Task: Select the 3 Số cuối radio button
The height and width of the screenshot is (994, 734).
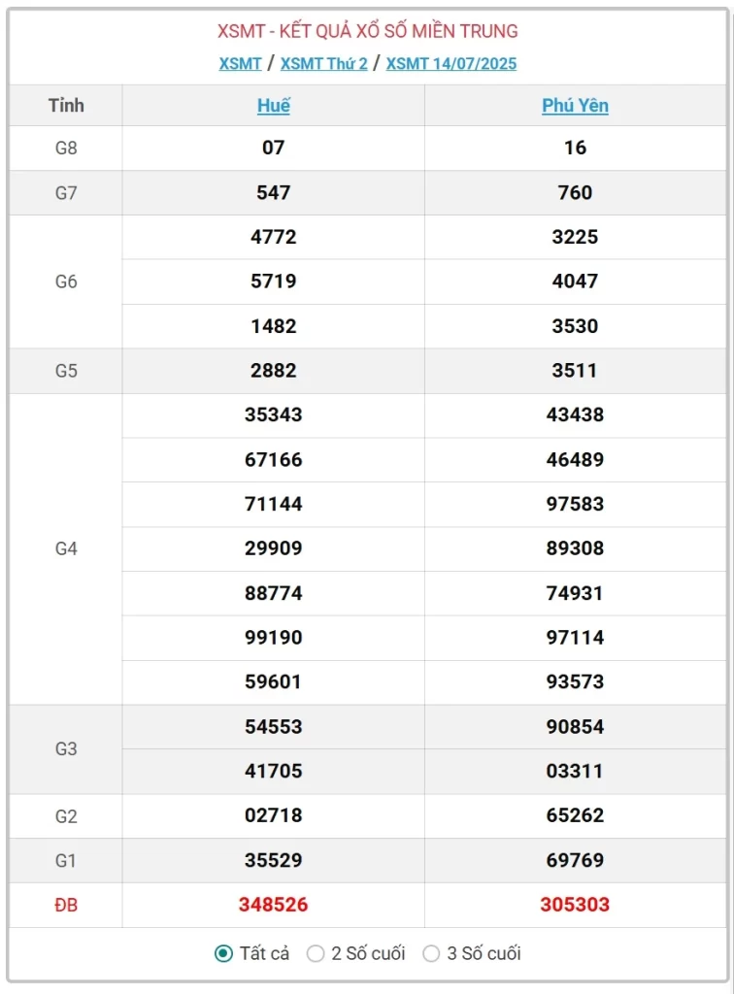Action: pyautogui.click(x=431, y=953)
